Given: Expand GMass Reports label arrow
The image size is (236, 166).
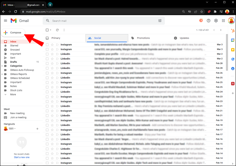Looking at the screenshot, I should pyautogui.click(x=2, y=74).
